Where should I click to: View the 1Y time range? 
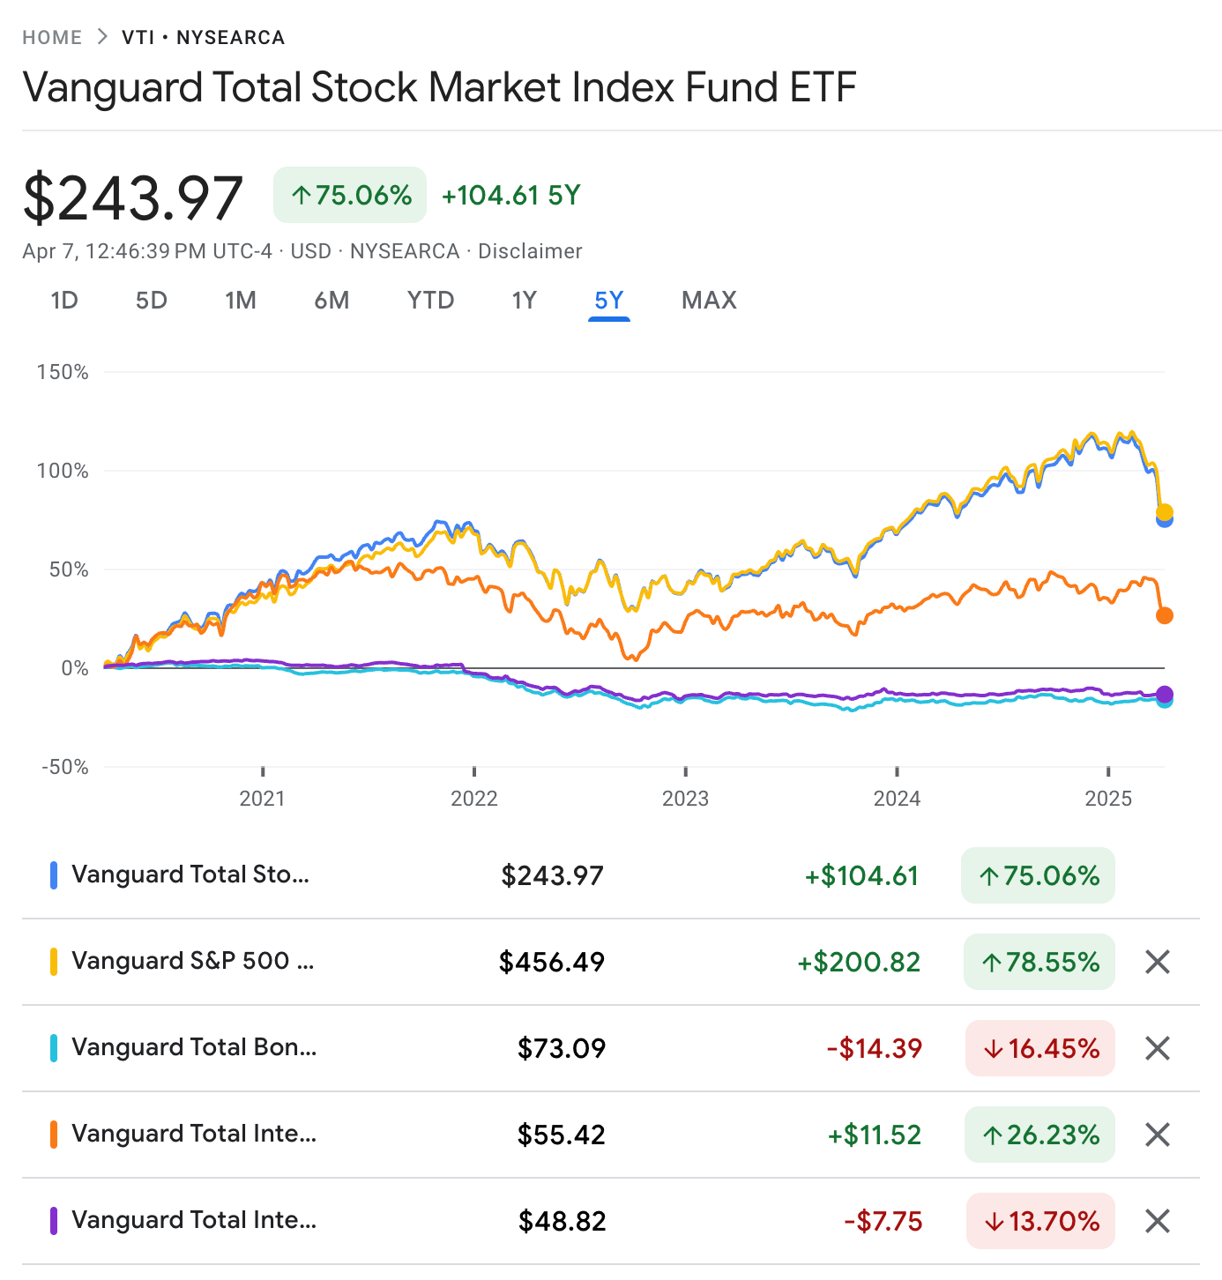[524, 301]
